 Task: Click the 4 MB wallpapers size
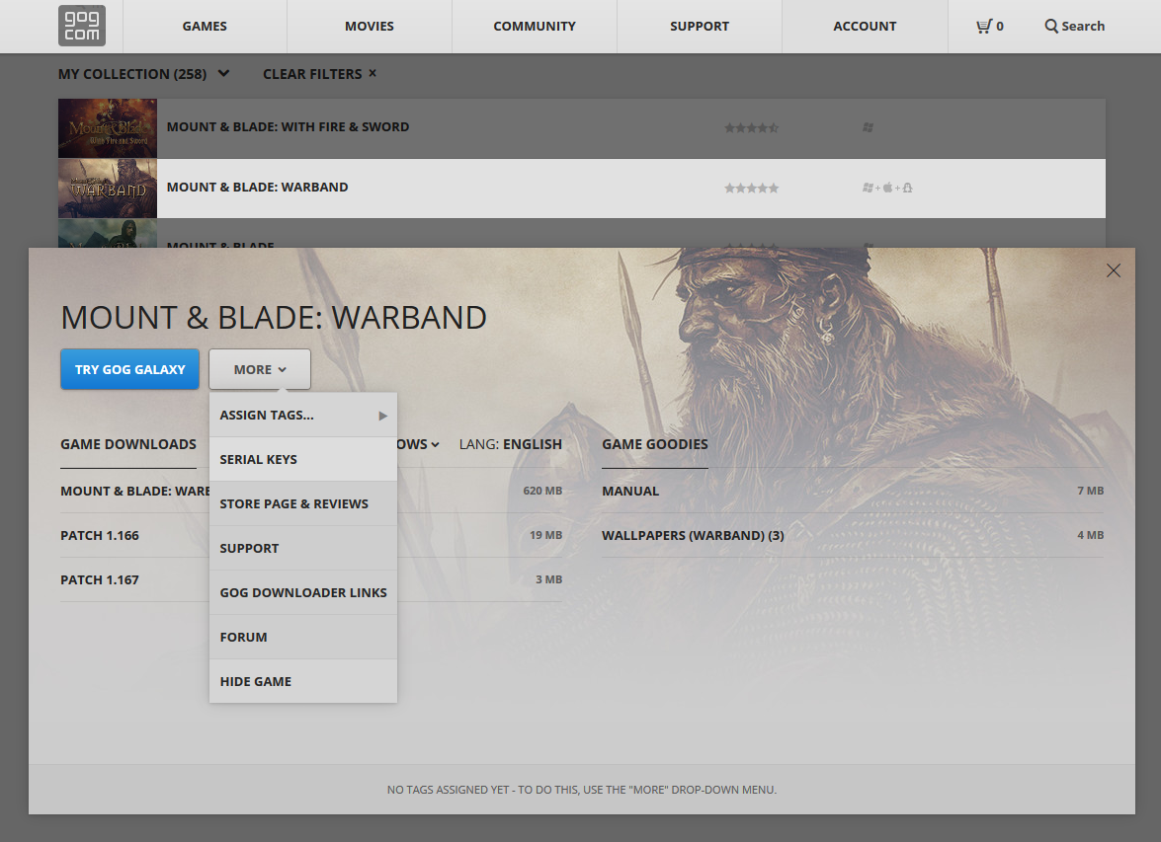pyautogui.click(x=1090, y=536)
